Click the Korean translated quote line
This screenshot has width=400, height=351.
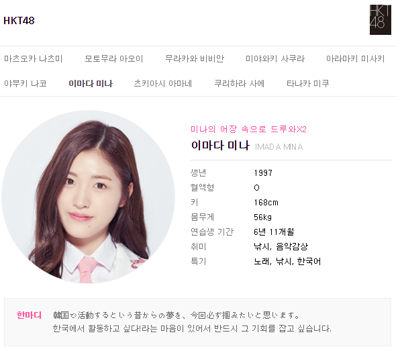[x=192, y=328]
